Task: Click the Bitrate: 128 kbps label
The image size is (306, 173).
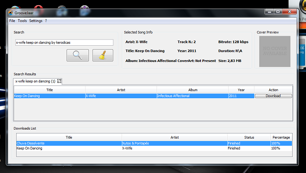Action: click(x=233, y=42)
